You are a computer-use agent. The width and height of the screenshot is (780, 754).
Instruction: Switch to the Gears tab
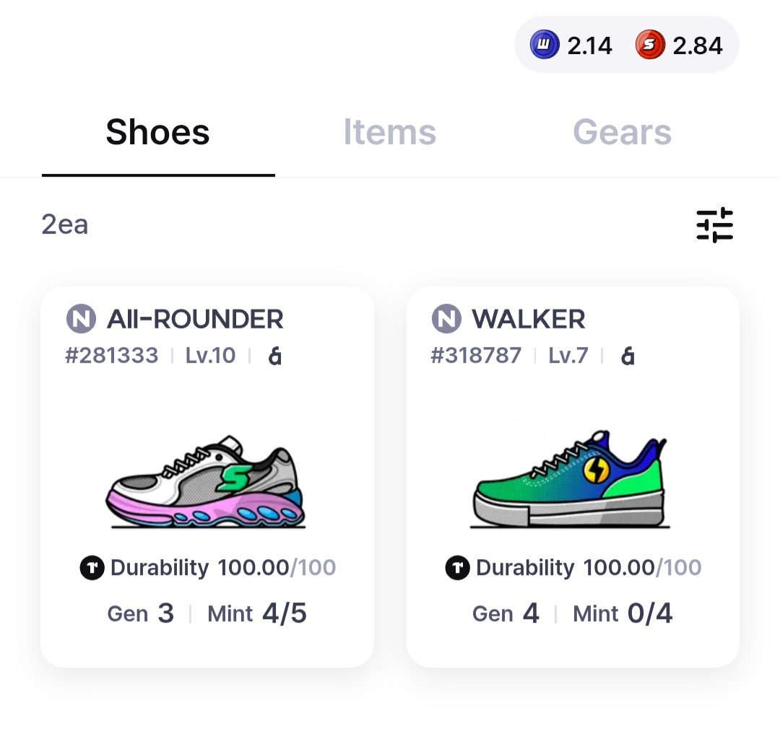click(x=622, y=133)
